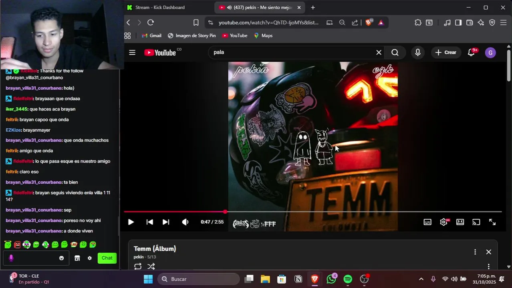This screenshot has height=288, width=512.
Task: Open the Maps bookmark
Action: pos(263,36)
